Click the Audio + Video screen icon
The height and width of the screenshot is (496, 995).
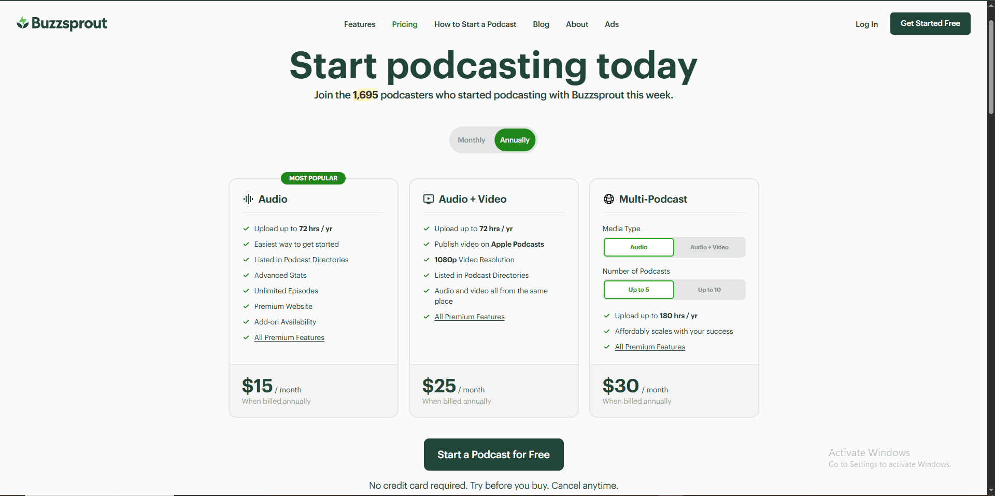429,199
